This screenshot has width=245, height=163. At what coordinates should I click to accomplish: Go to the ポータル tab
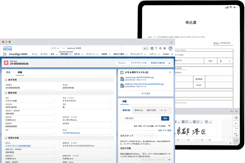coord(44,54)
